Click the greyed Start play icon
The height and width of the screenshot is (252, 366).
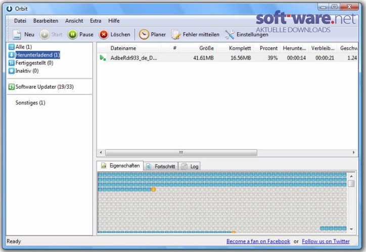coord(44,35)
